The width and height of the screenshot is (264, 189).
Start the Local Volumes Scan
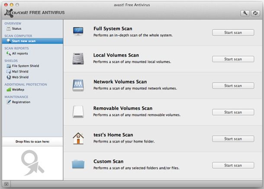[x=233, y=59]
